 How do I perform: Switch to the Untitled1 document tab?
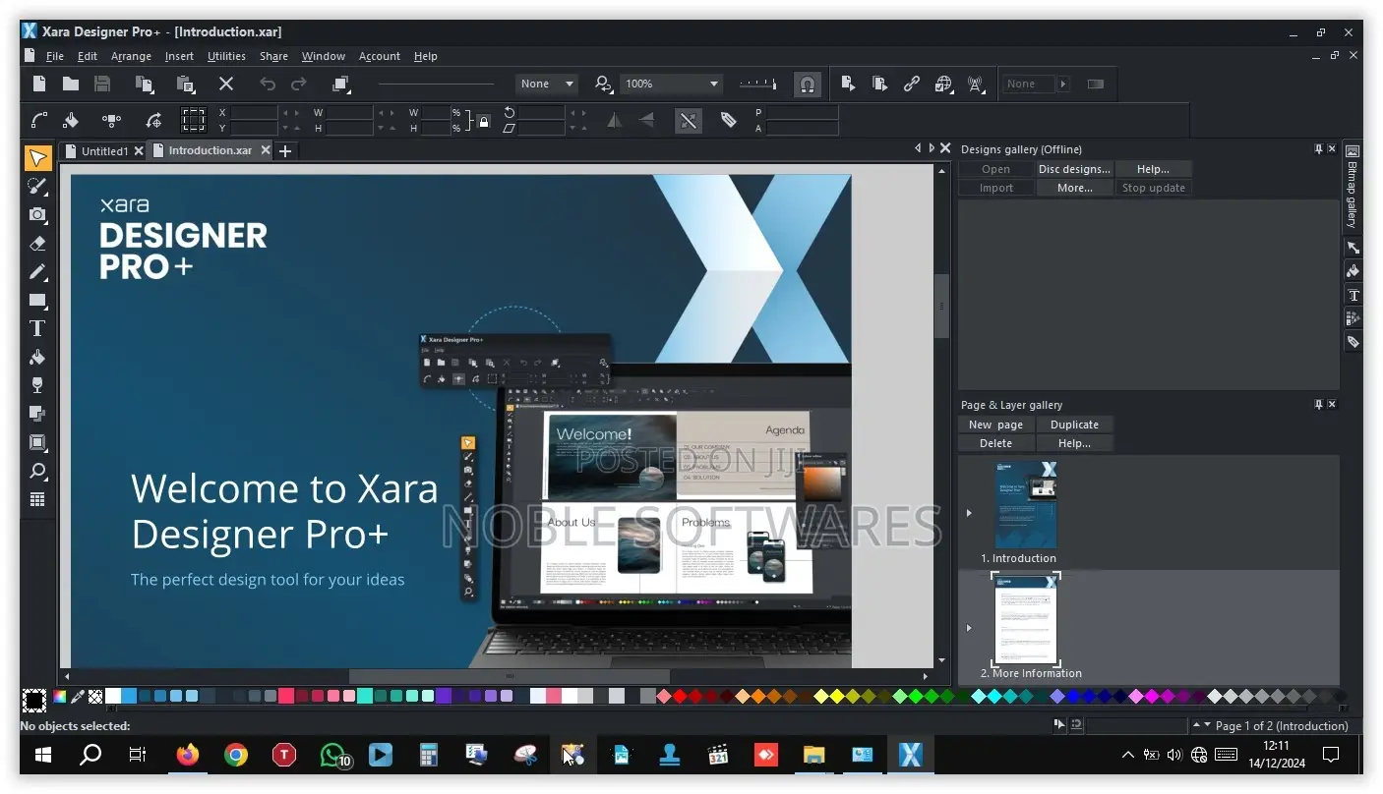[x=104, y=151]
